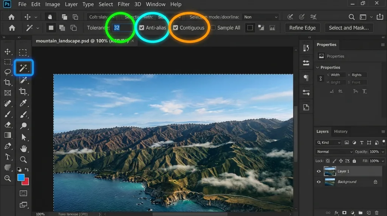The image size is (387, 216).
Task: Toggle Quick Mask mode icon
Action: click(x=23, y=193)
